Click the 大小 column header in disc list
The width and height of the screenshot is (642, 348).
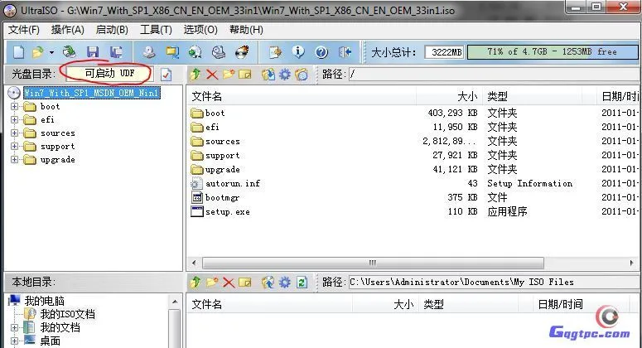[x=449, y=97]
